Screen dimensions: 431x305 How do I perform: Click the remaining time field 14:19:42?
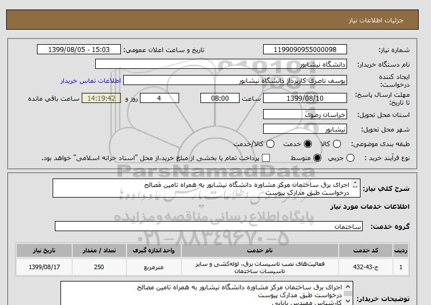pyautogui.click(x=101, y=98)
